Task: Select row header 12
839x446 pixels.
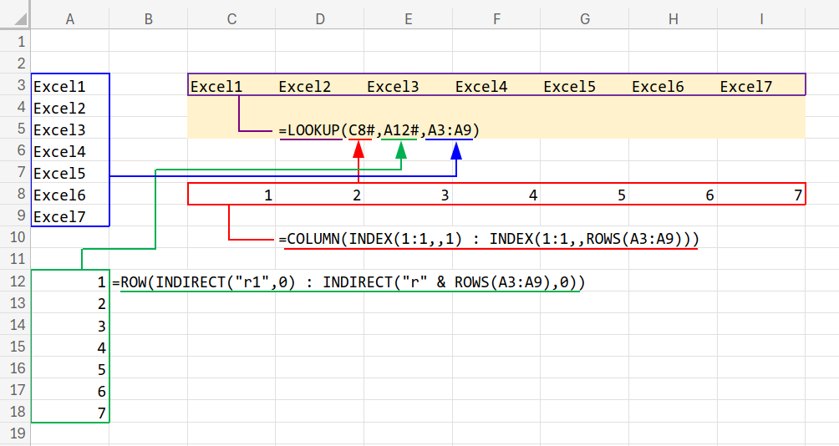Action: tap(15, 282)
